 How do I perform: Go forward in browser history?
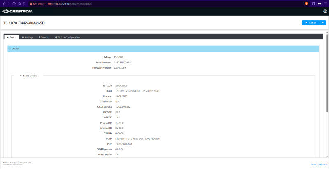pos(9,4)
